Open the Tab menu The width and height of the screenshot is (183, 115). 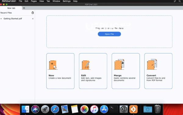tap(48, 1)
